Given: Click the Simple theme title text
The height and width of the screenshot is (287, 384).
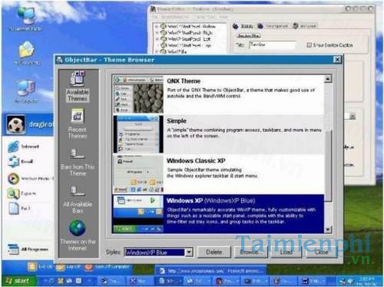Looking at the screenshot, I should tap(177, 120).
